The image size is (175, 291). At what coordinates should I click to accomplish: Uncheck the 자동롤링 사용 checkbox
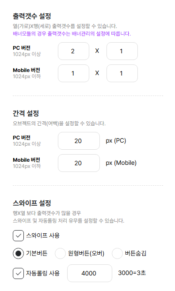pyautogui.click(x=18, y=273)
